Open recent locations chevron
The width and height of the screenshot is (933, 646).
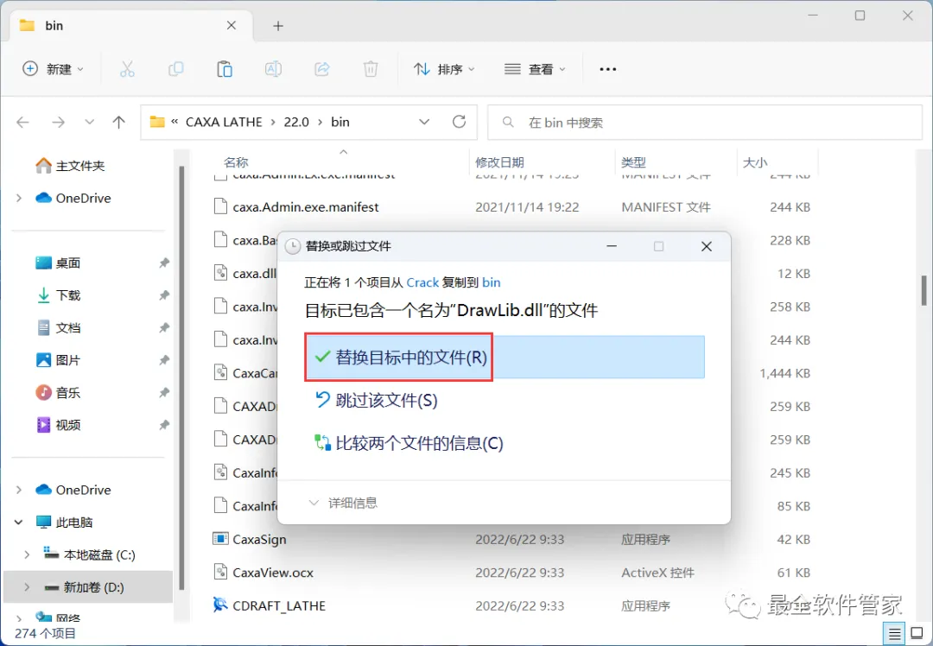tap(89, 122)
